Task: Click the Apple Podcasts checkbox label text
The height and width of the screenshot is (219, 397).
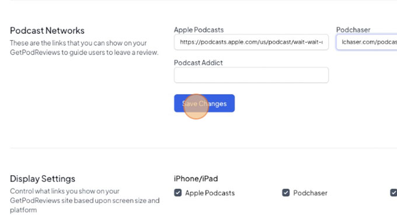Action: point(210,193)
